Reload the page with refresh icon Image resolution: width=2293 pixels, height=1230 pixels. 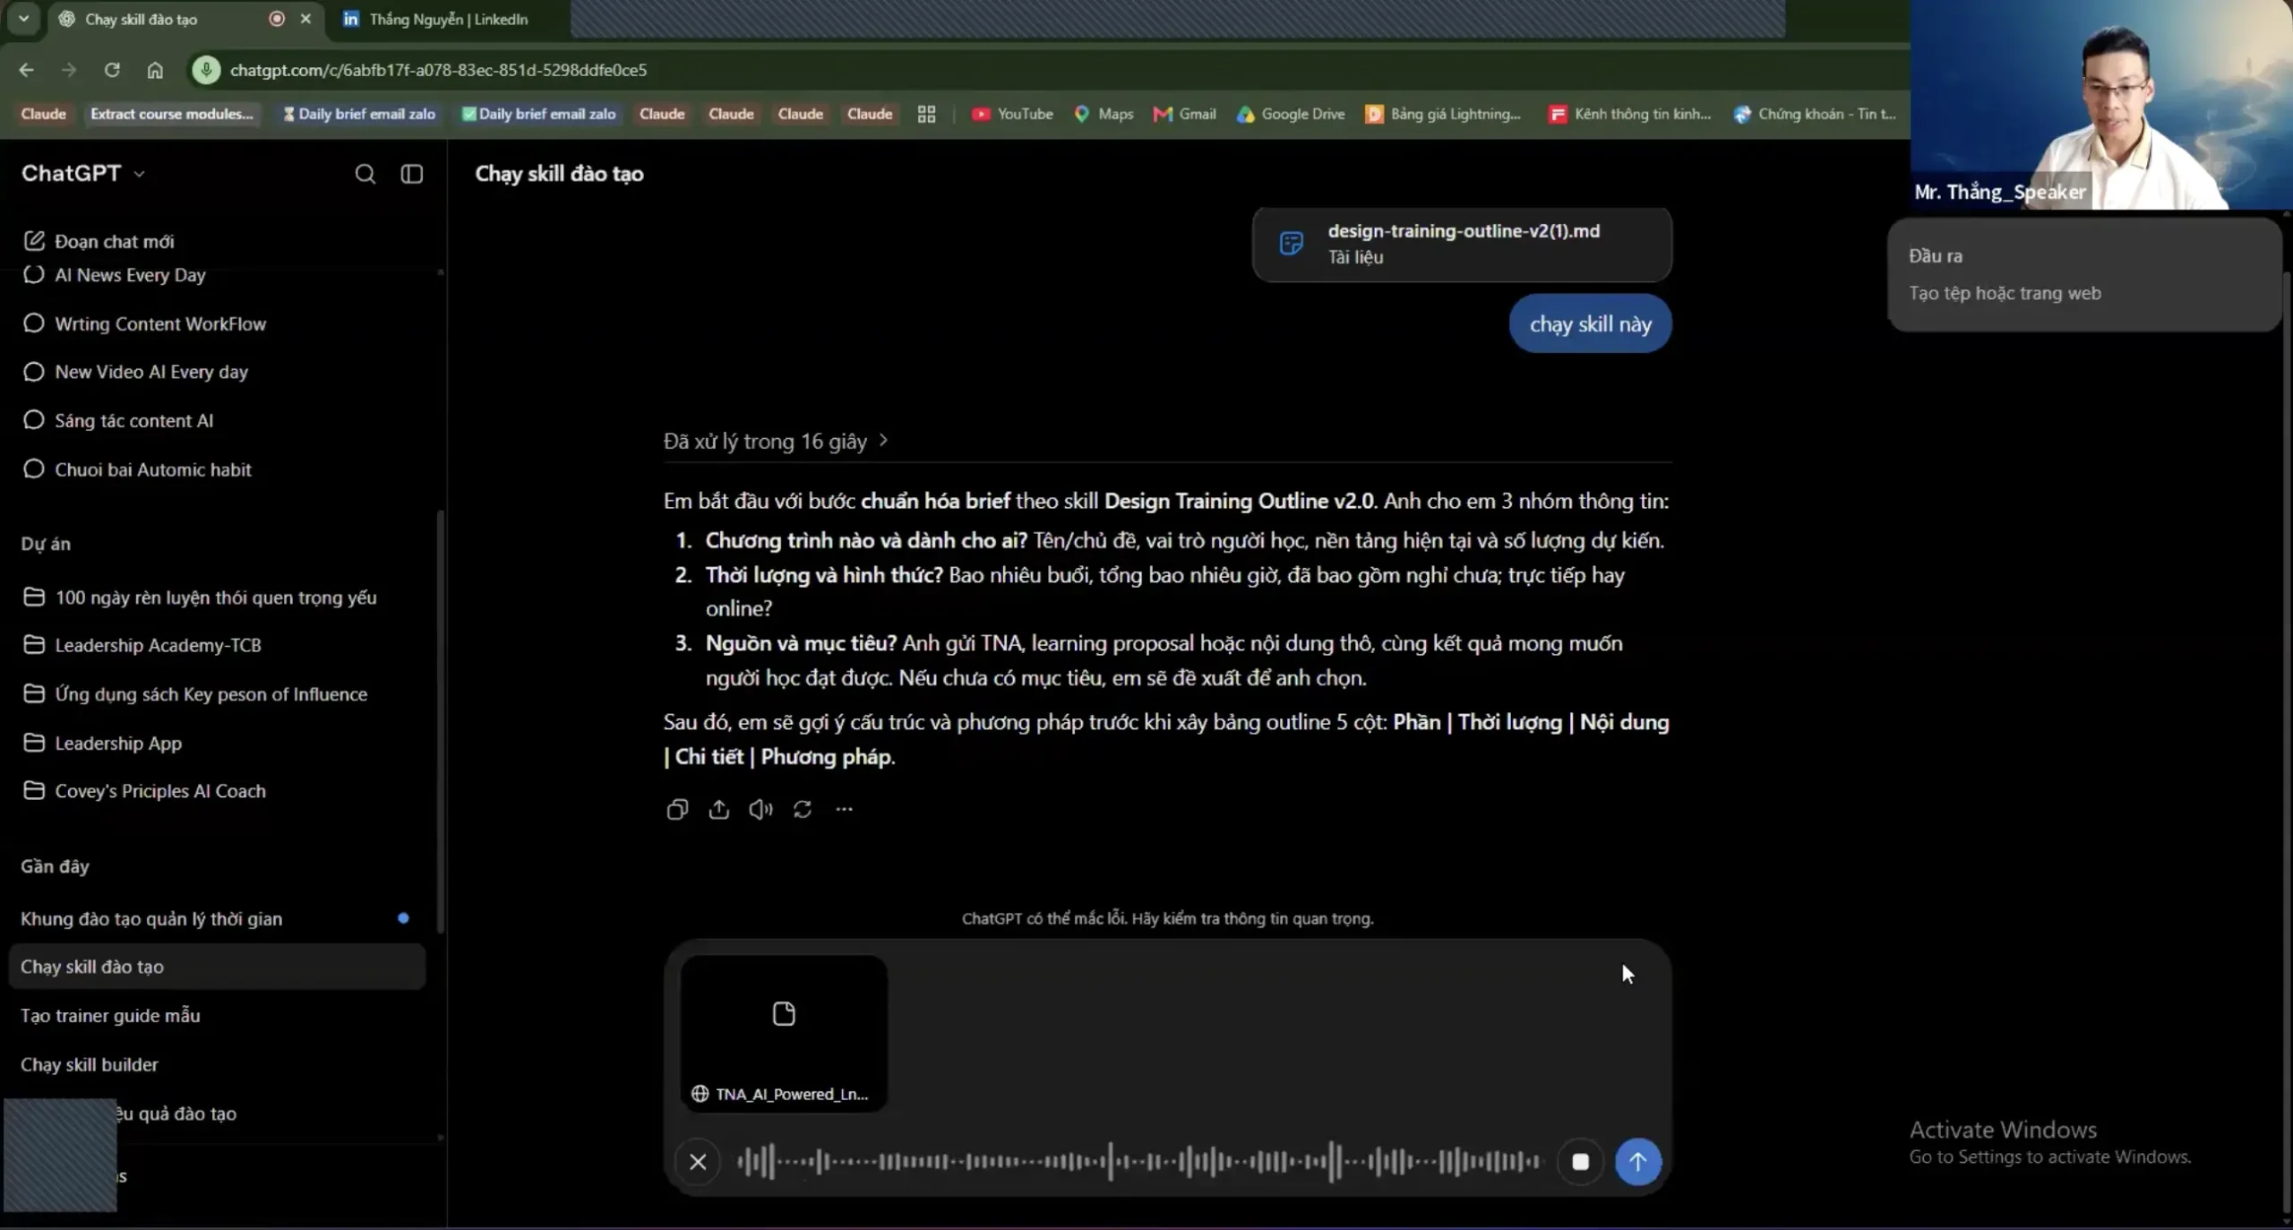pyautogui.click(x=112, y=70)
